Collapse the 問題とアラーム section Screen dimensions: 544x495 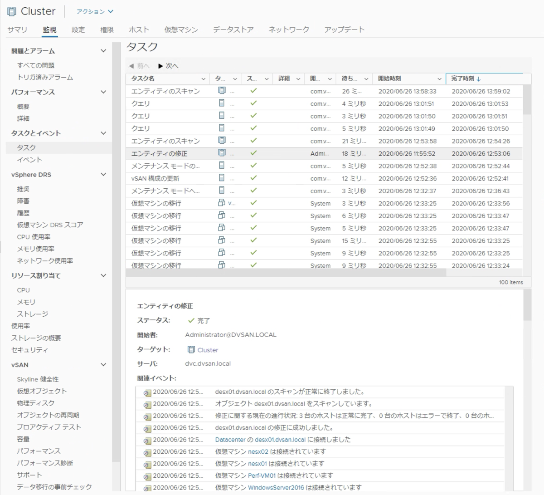click(103, 51)
